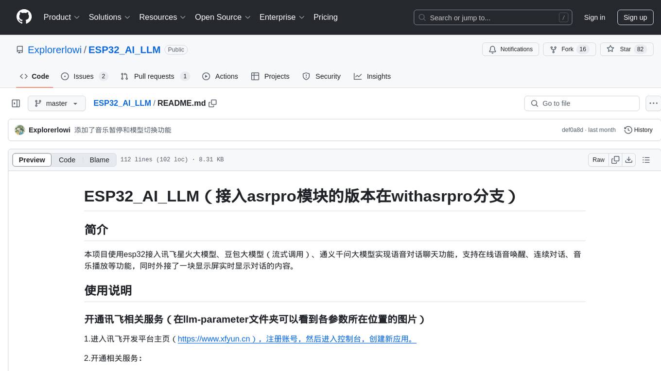Open the GitHub home logo
The width and height of the screenshot is (661, 371).
(24, 17)
